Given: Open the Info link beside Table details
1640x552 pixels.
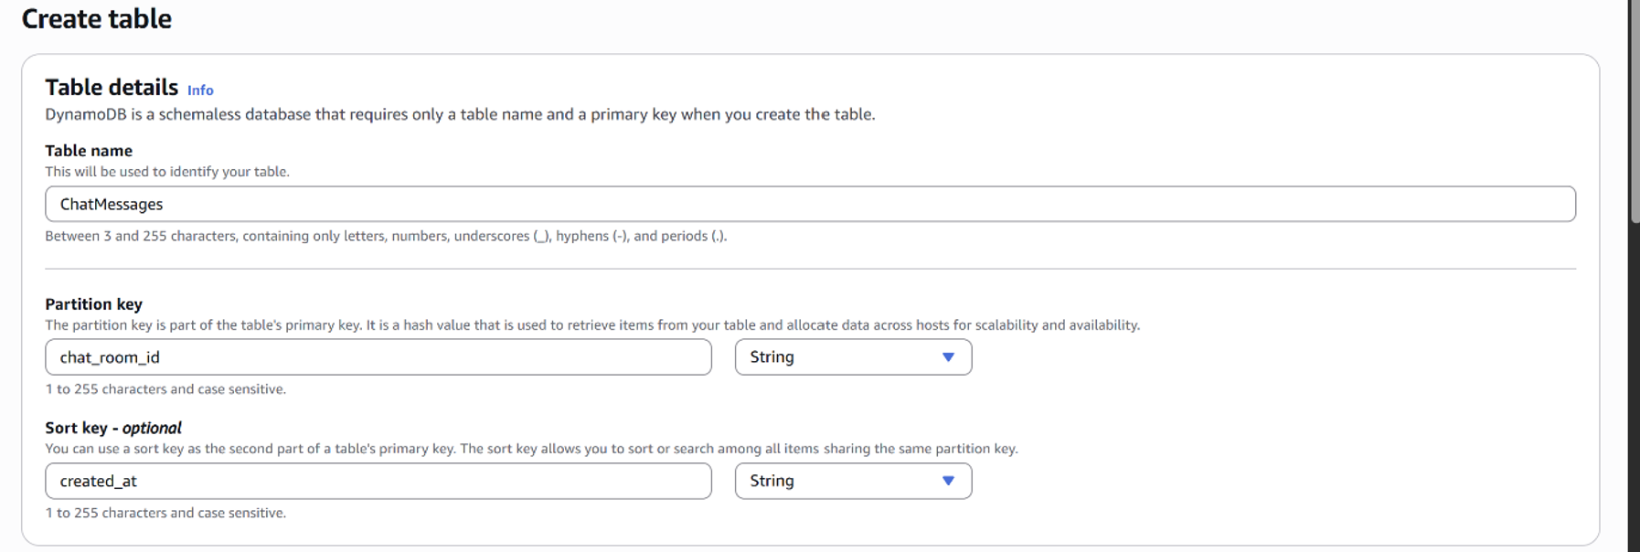Looking at the screenshot, I should click(200, 90).
